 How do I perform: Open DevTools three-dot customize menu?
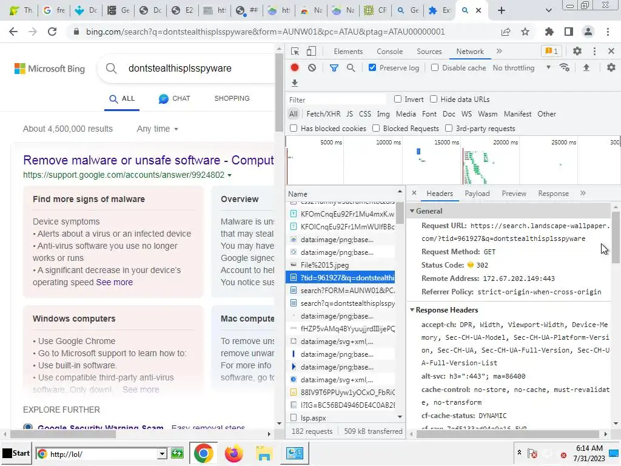(594, 51)
